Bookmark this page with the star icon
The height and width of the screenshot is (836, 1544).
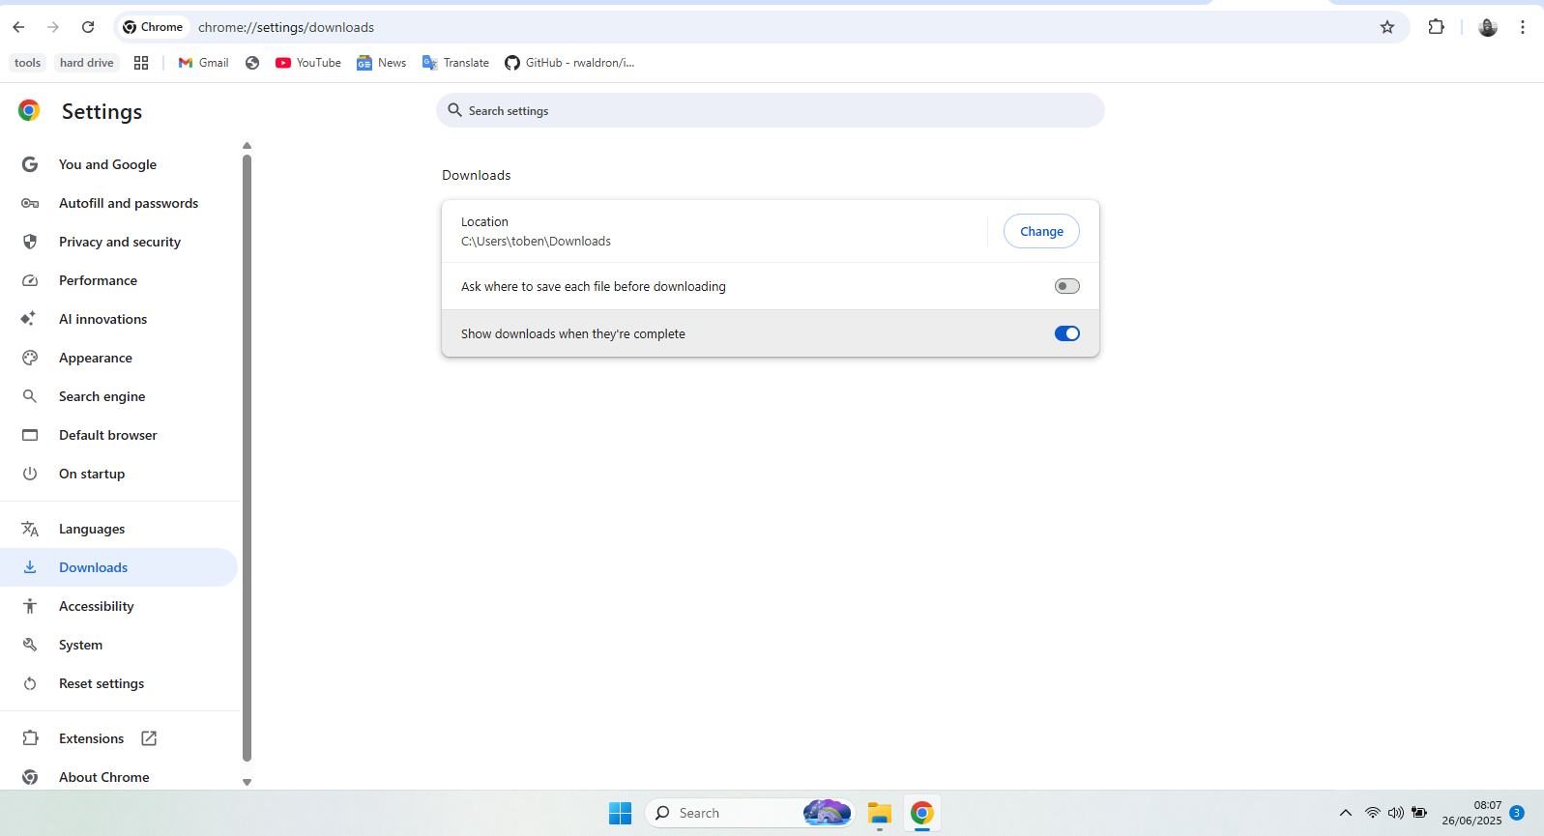click(x=1387, y=27)
